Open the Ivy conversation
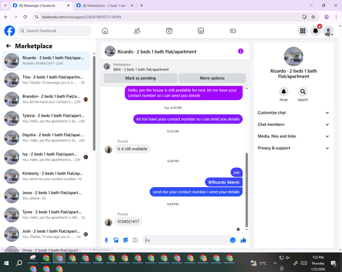This screenshot has width=342, height=272. 46,157
